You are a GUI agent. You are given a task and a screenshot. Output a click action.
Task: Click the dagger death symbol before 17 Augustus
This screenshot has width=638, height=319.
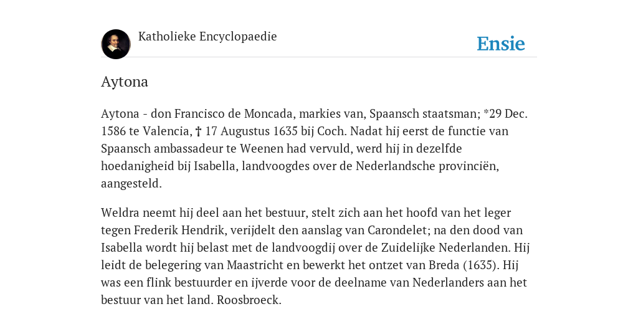199,131
